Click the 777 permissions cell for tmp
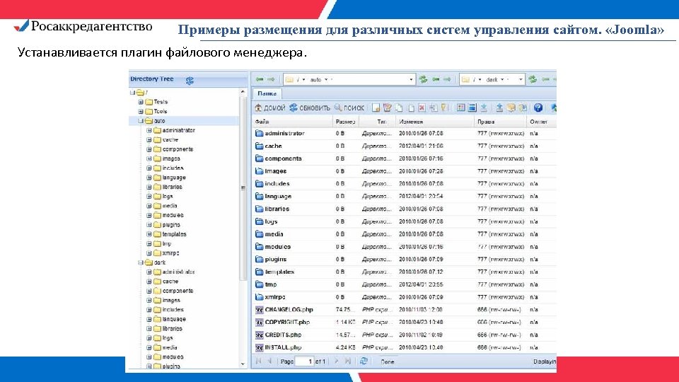Viewport: 679px width, 382px height. click(501, 284)
